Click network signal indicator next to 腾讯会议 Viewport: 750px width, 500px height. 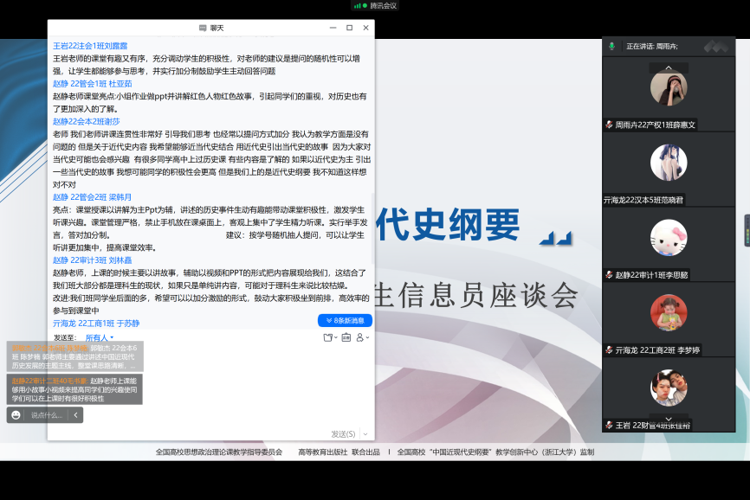[x=358, y=5]
